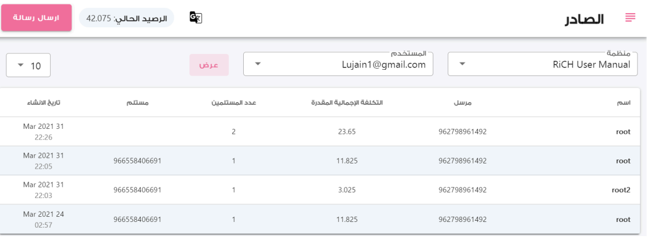Click the dropdown arrow in the organization field
Viewport: 650px width, 252px height.
coord(463,64)
